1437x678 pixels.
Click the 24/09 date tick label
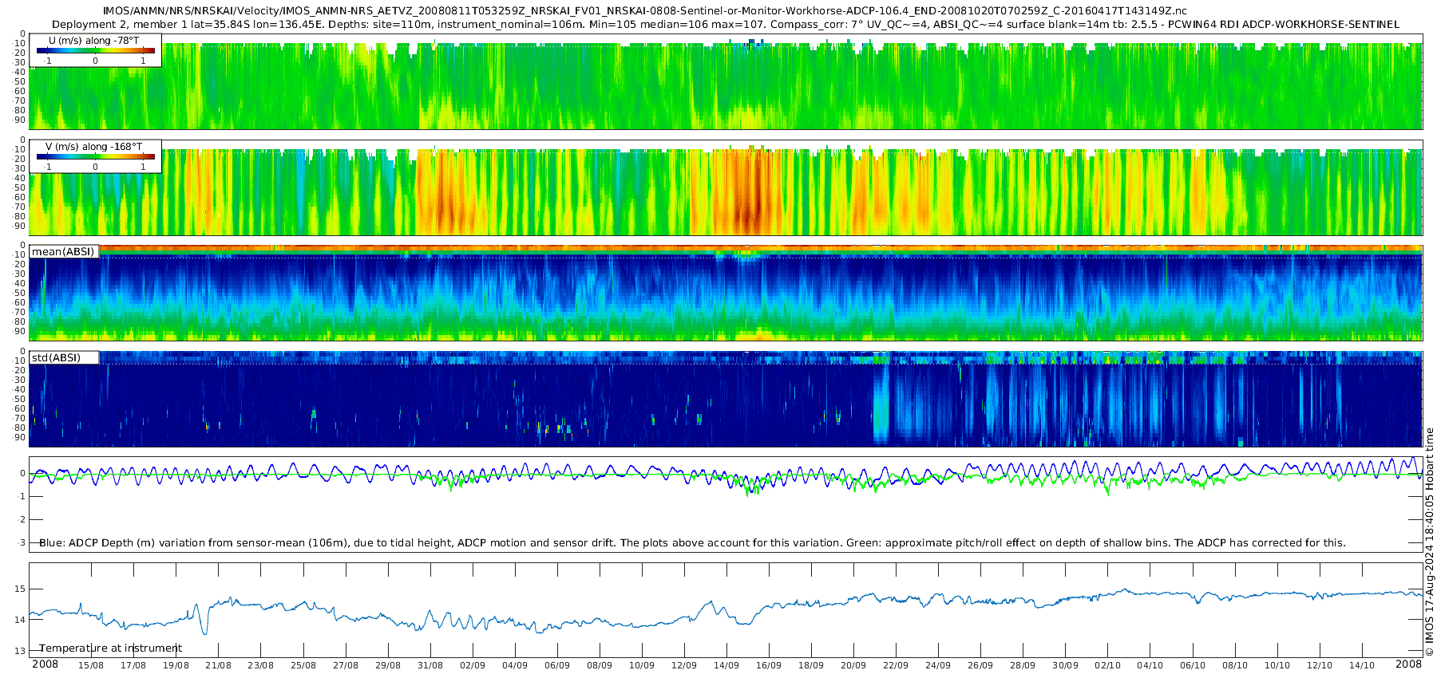tap(937, 665)
